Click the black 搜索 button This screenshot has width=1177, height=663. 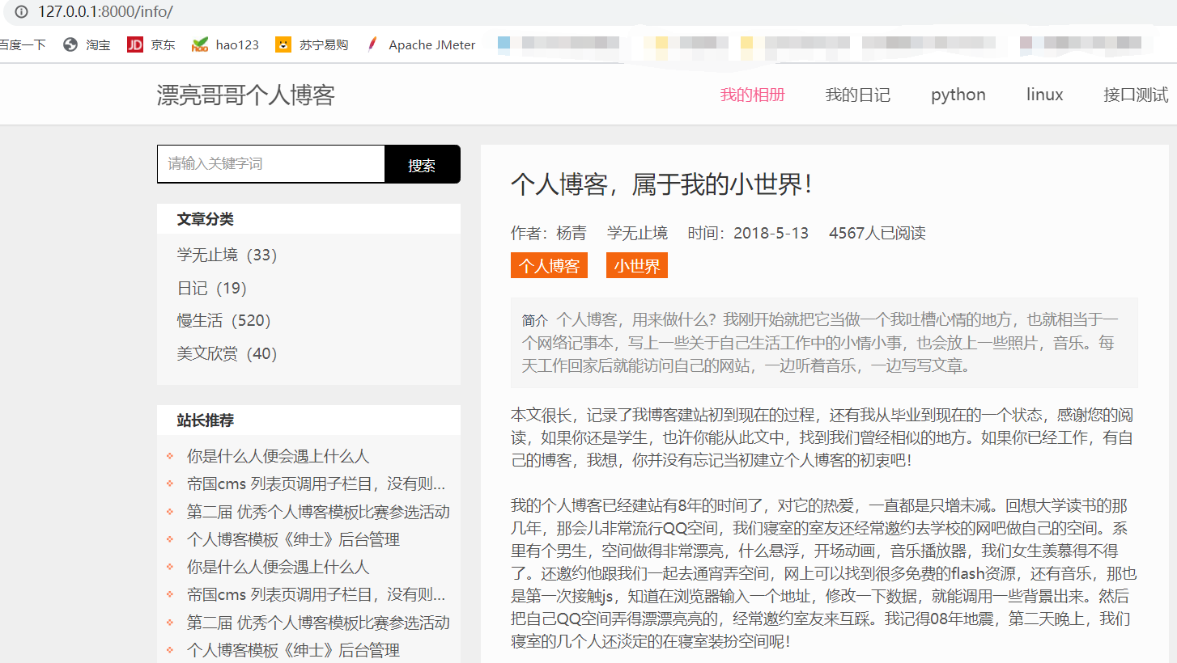423,164
